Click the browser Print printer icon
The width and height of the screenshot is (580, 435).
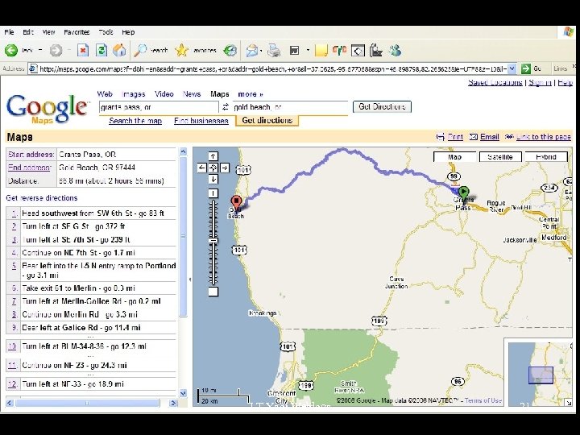(x=274, y=50)
